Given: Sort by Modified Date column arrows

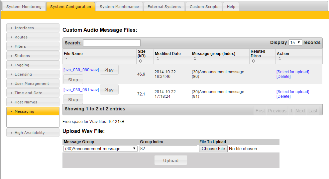Looking at the screenshot, I should [158, 59].
